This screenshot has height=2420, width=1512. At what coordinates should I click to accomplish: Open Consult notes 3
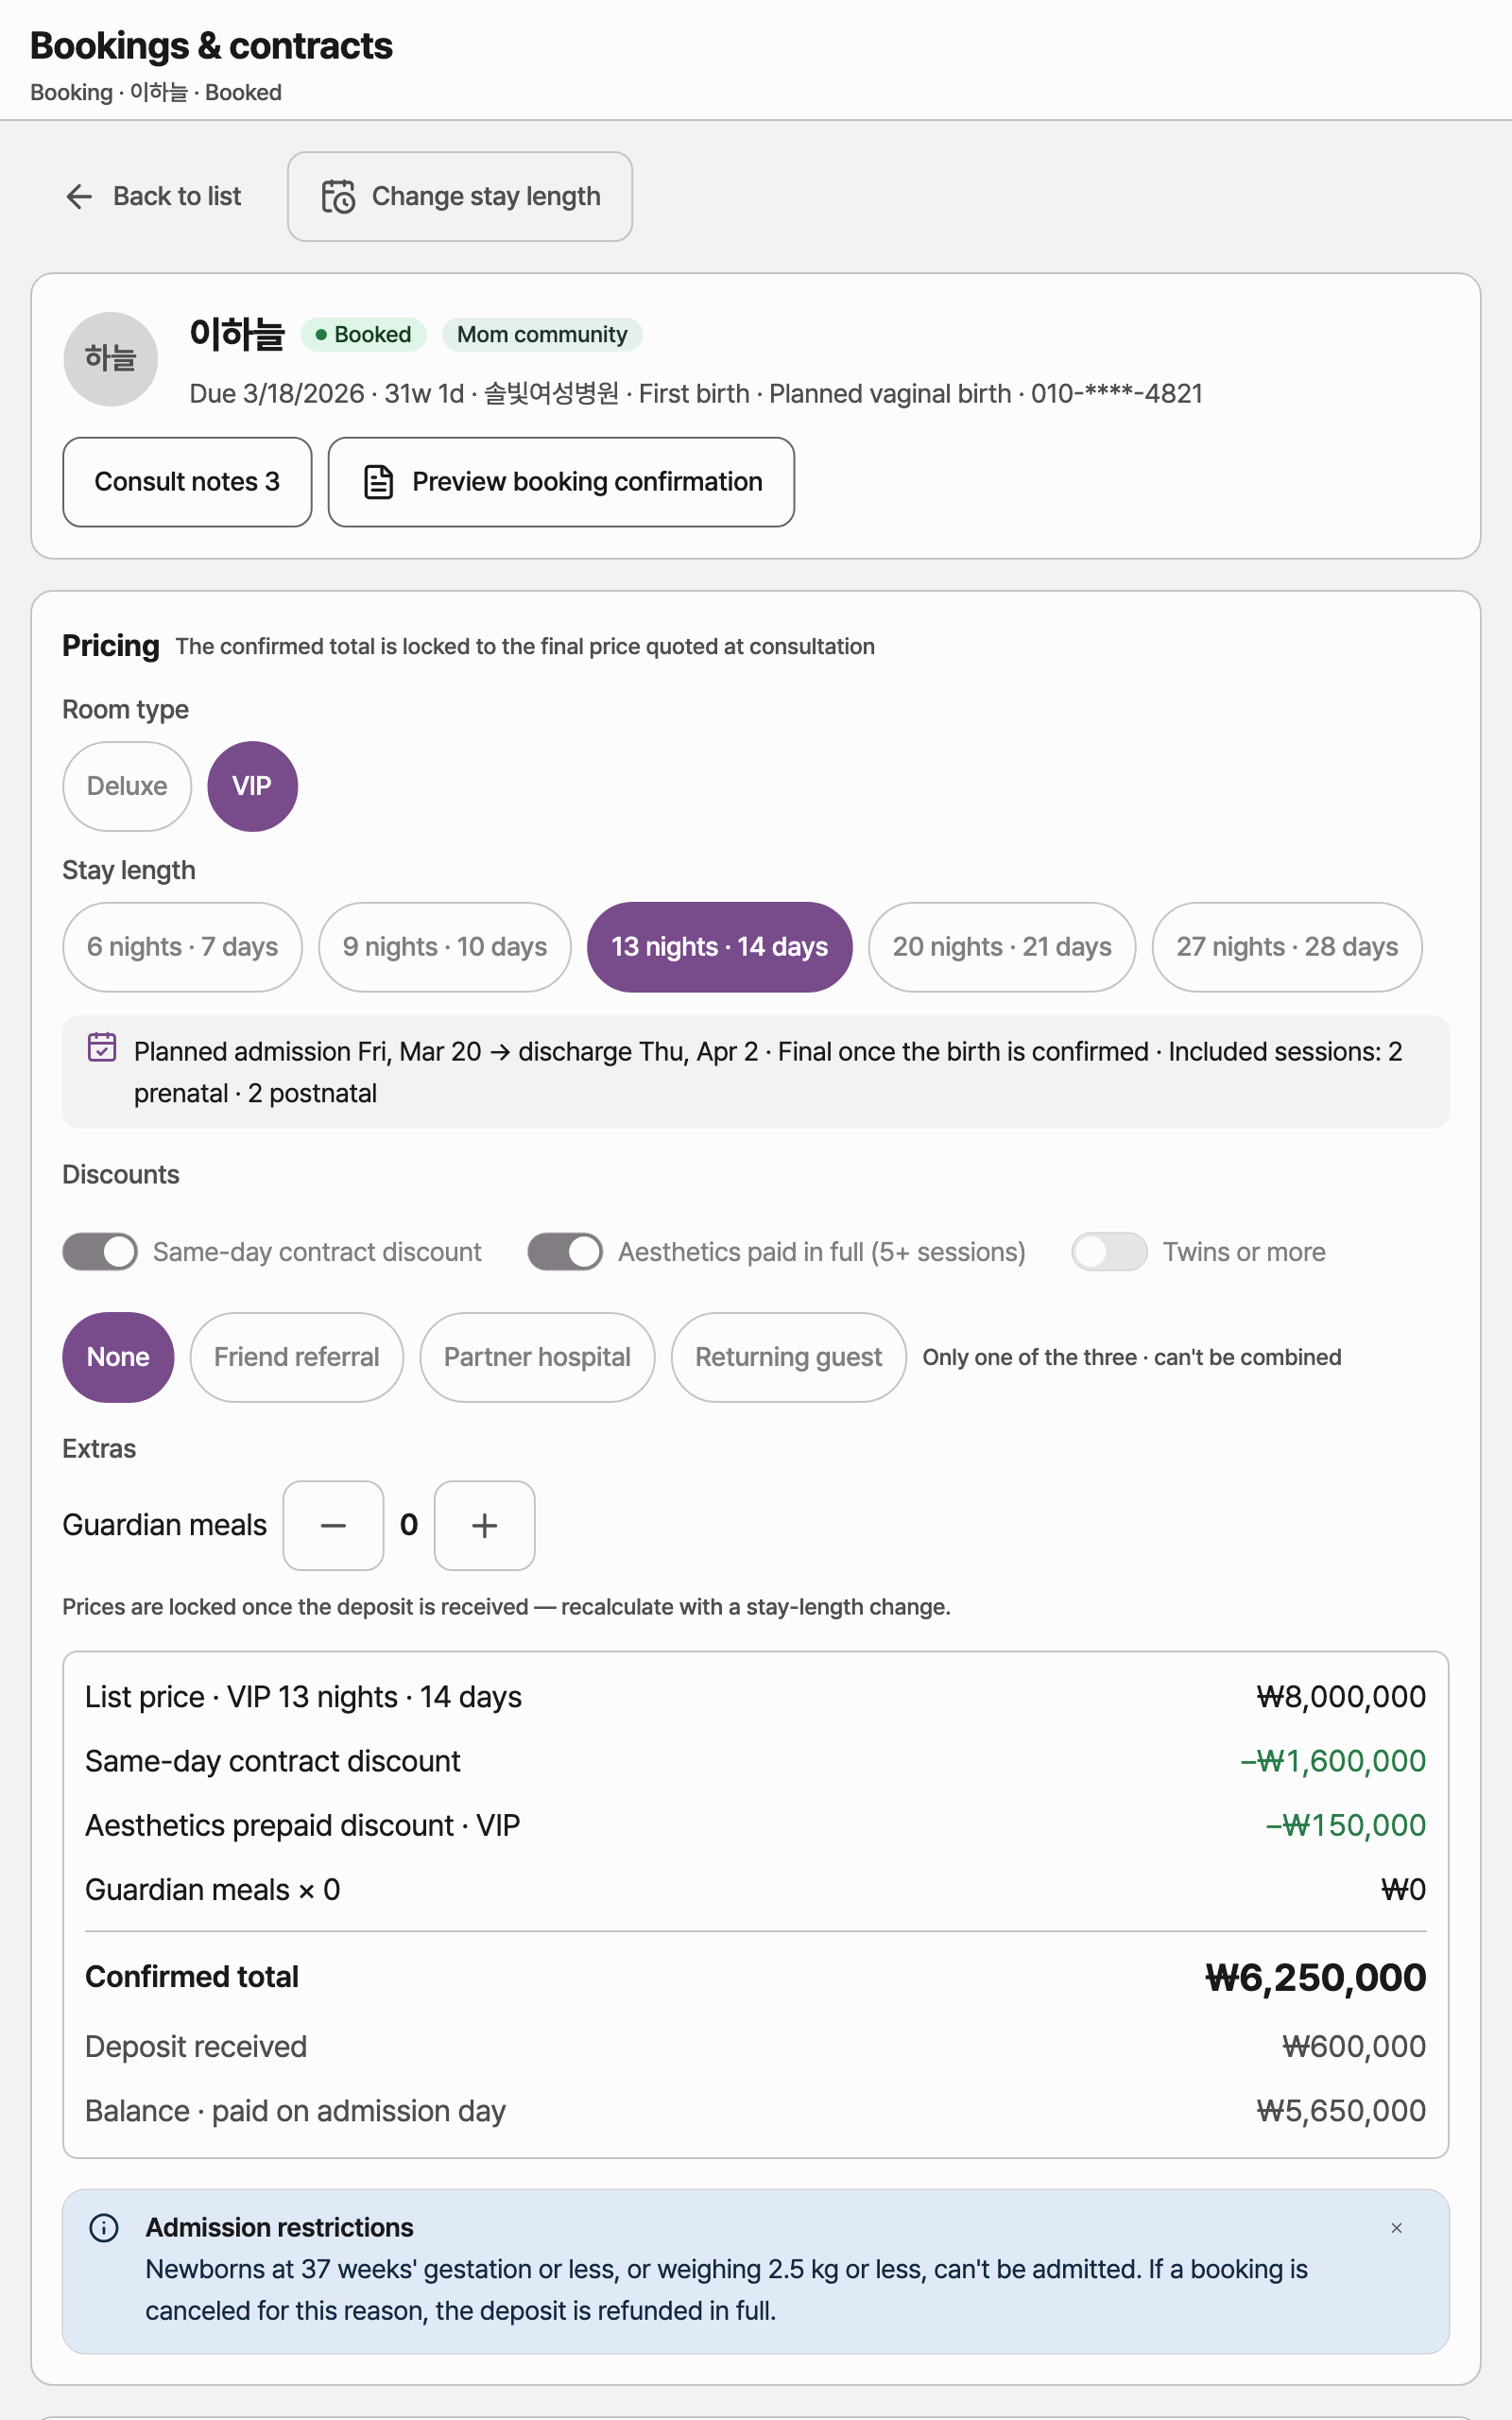[187, 482]
